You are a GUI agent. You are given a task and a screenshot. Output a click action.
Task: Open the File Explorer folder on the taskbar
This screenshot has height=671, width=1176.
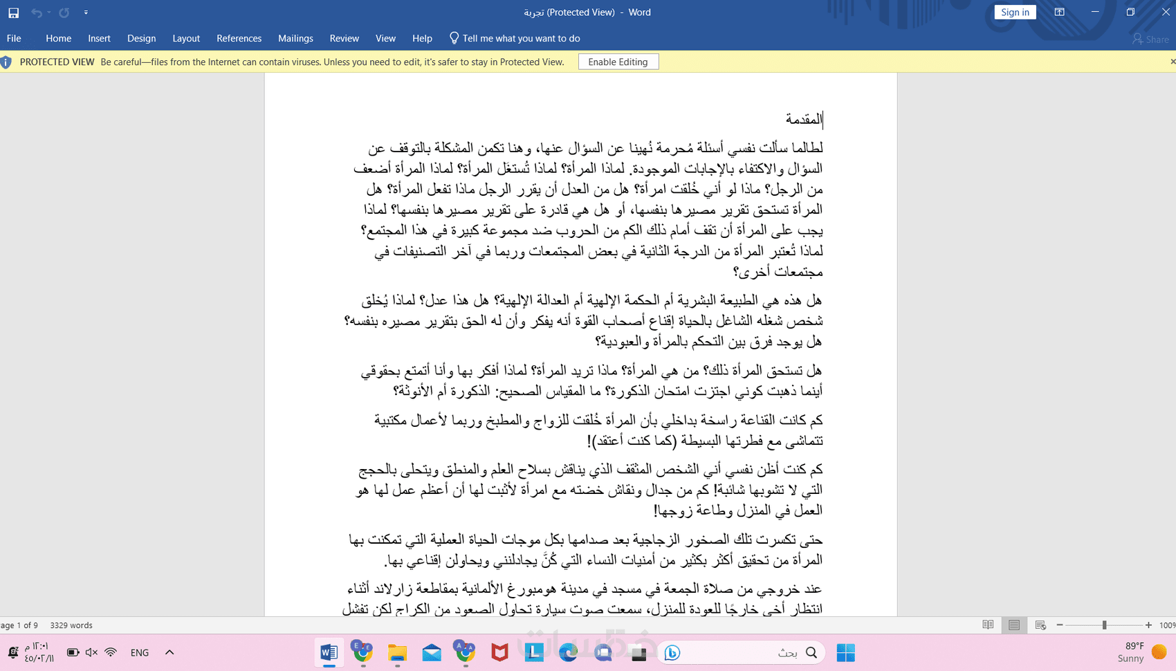[x=397, y=652]
